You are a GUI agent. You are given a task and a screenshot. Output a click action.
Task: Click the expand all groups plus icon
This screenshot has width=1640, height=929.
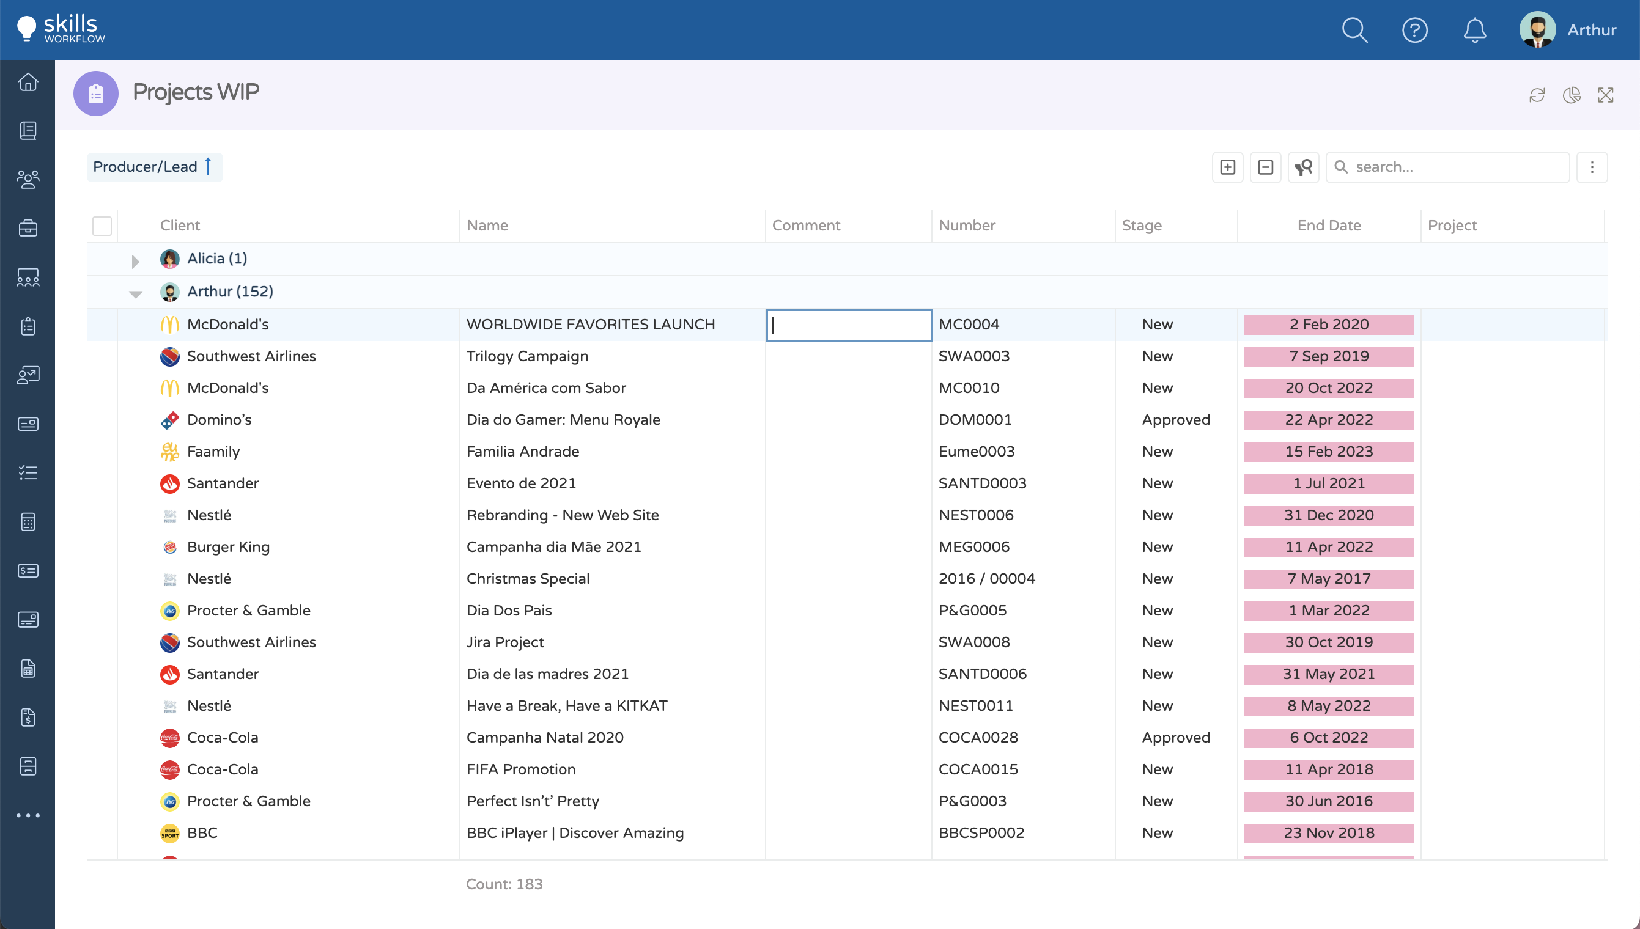[1227, 167]
